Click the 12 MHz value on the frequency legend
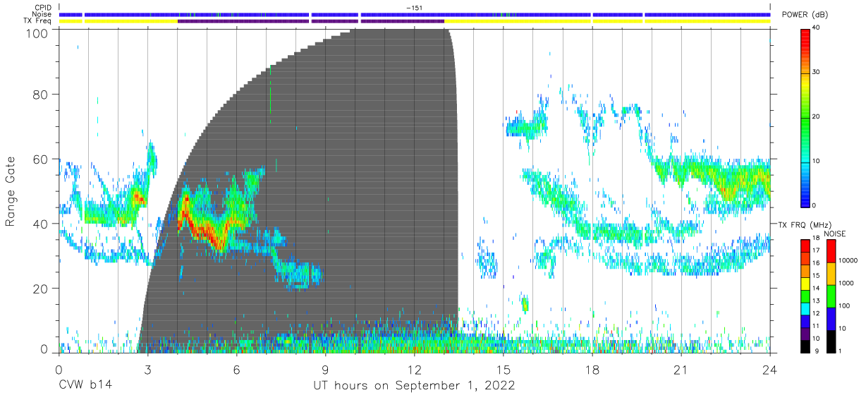 click(815, 313)
